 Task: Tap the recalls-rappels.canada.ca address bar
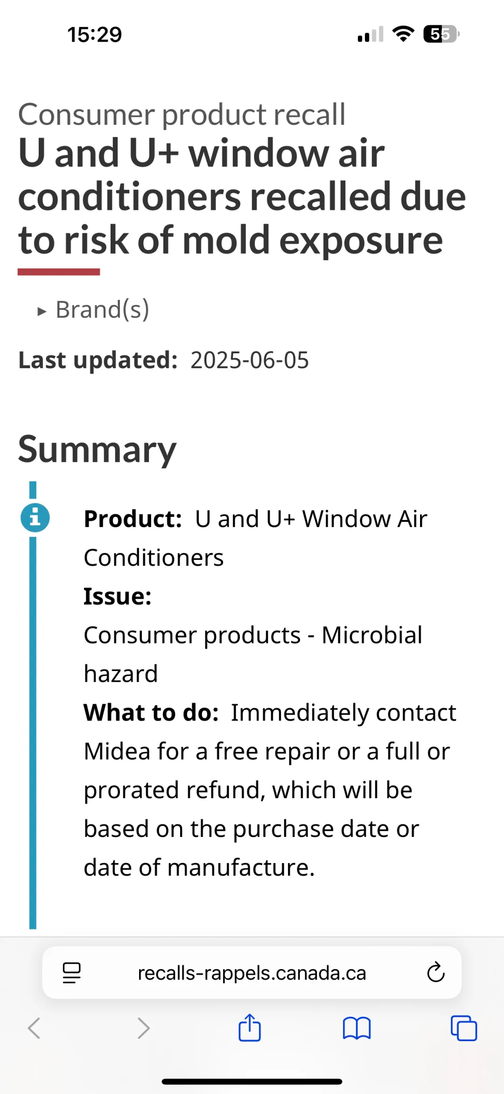pyautogui.click(x=252, y=973)
